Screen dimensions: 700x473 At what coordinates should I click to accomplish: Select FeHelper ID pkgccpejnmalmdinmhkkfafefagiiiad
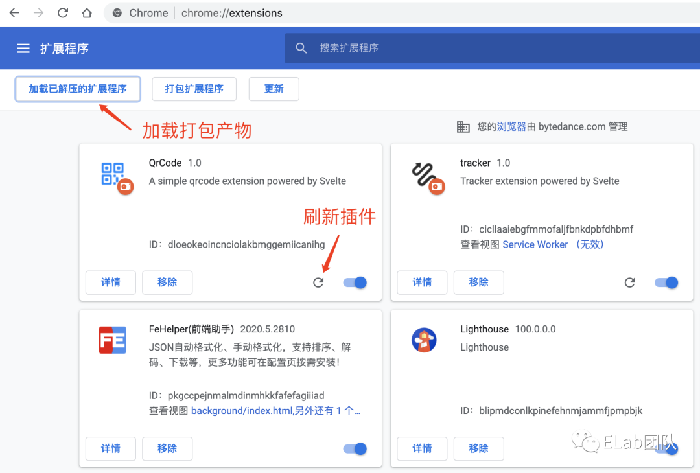[246, 396]
